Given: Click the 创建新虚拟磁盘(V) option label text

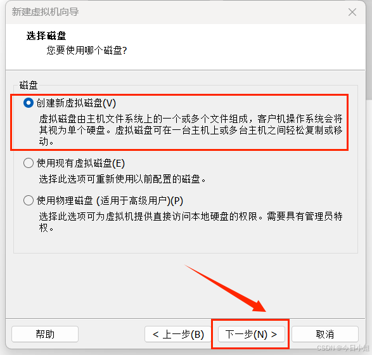Looking at the screenshot, I should 76,103.
